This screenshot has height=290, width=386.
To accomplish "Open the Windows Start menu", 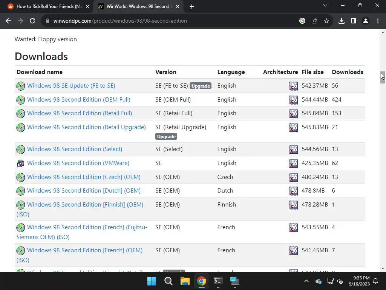I will coord(152,281).
